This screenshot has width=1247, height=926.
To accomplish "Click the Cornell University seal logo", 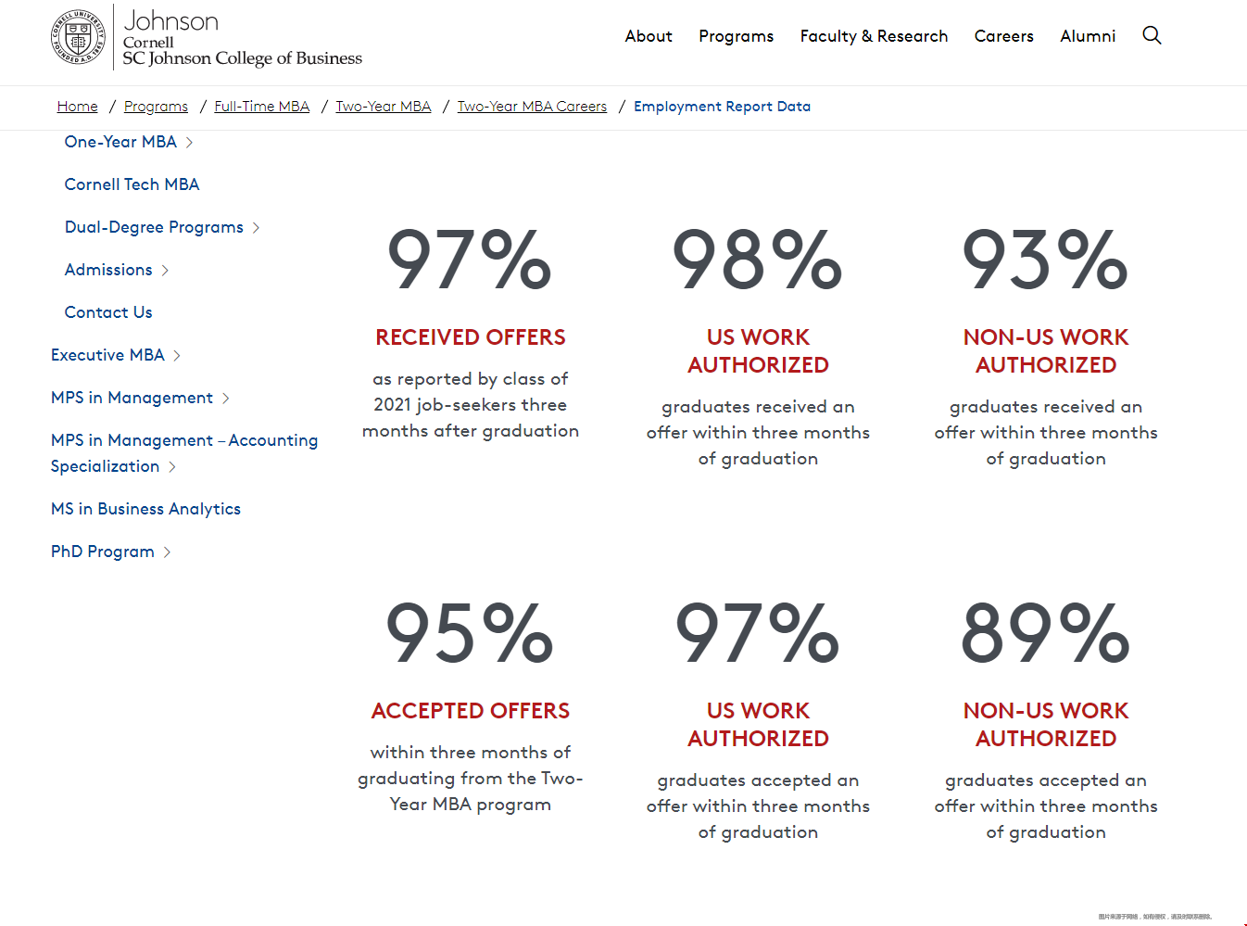I will [x=78, y=37].
